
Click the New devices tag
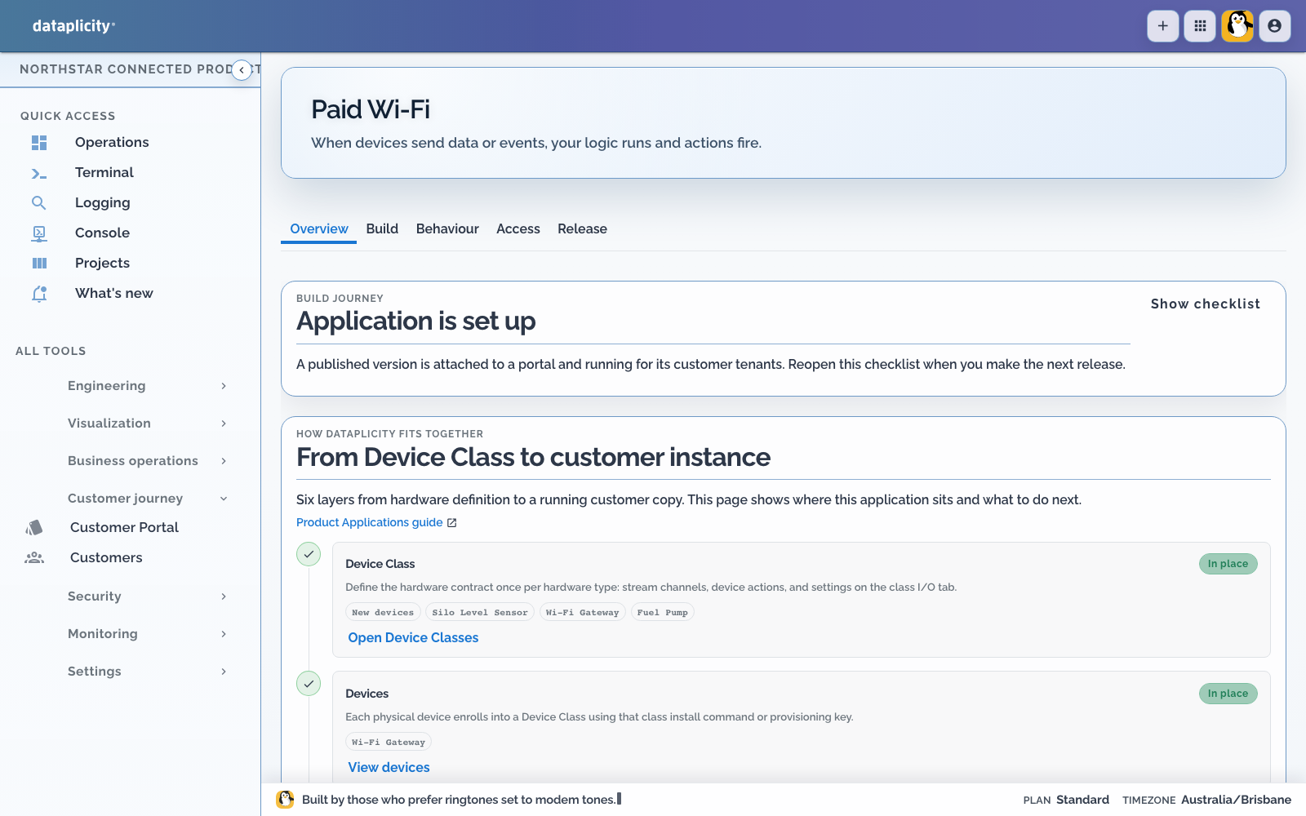(383, 613)
